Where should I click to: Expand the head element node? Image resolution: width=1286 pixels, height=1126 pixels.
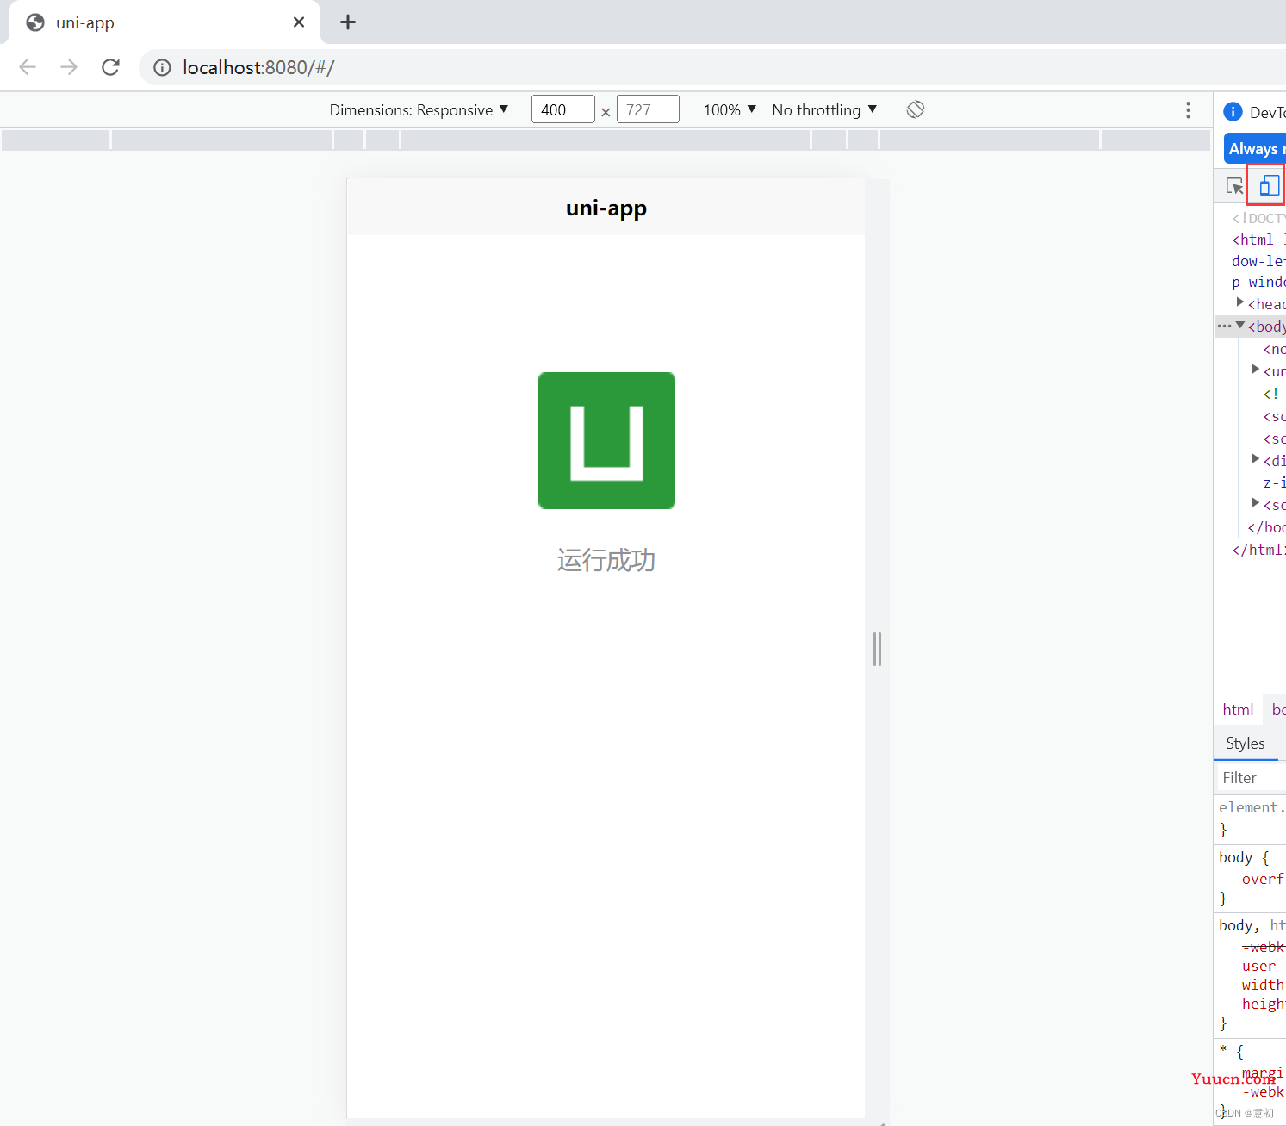coord(1240,302)
